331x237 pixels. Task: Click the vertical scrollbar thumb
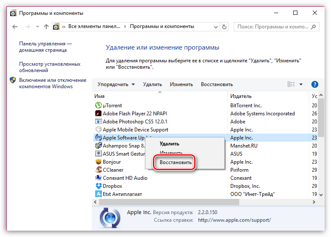321,117
